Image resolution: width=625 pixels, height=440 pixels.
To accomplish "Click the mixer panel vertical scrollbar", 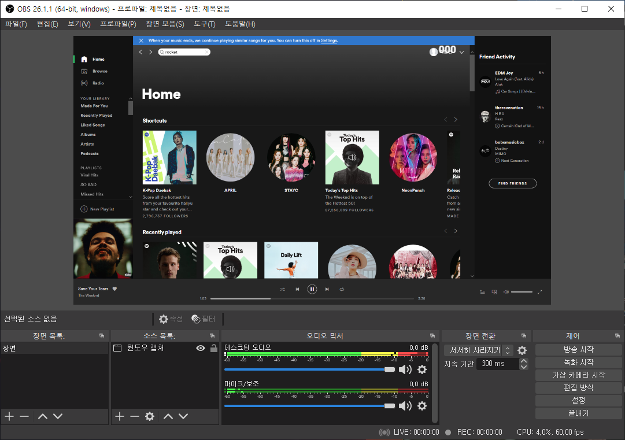I will tap(435, 383).
